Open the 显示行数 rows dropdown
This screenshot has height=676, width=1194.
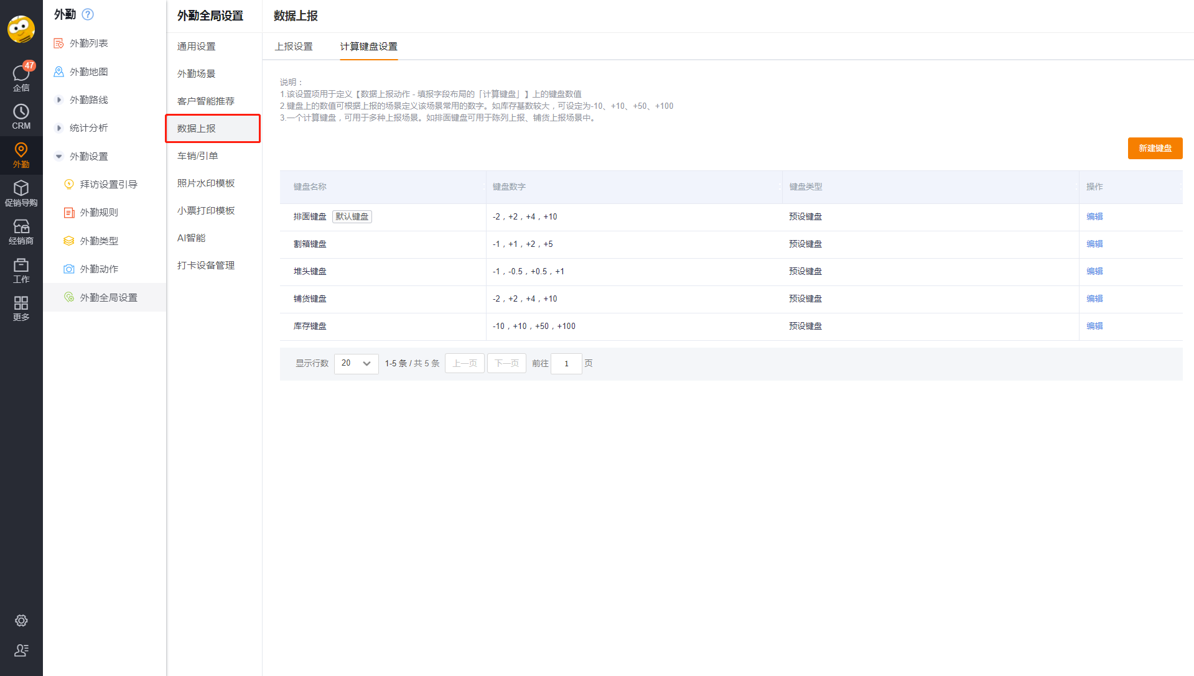pos(356,364)
